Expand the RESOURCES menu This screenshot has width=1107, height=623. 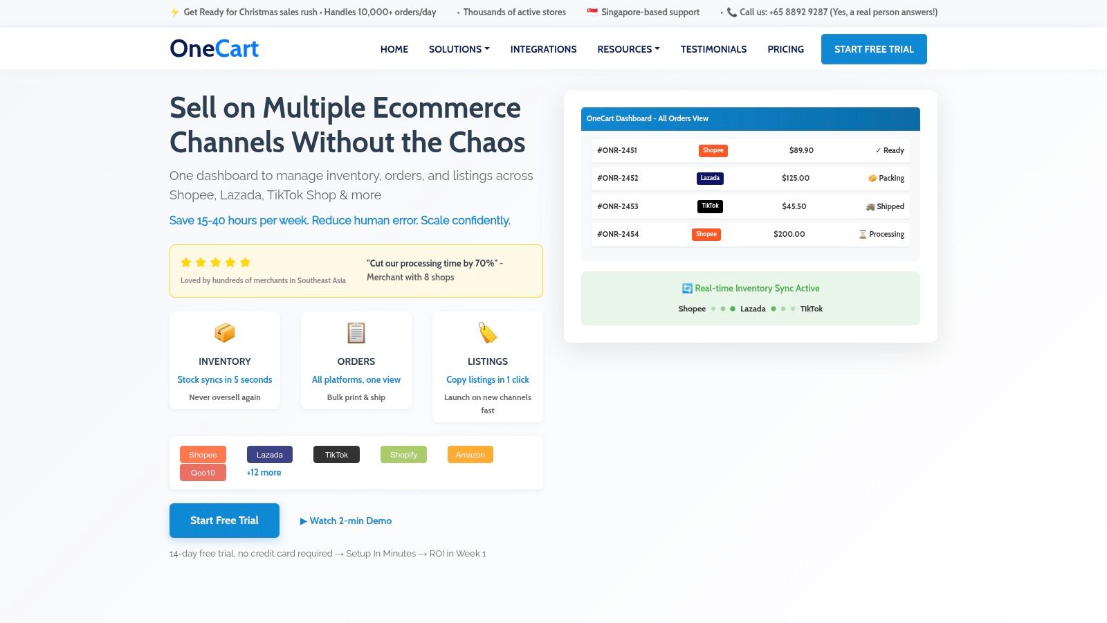point(628,49)
